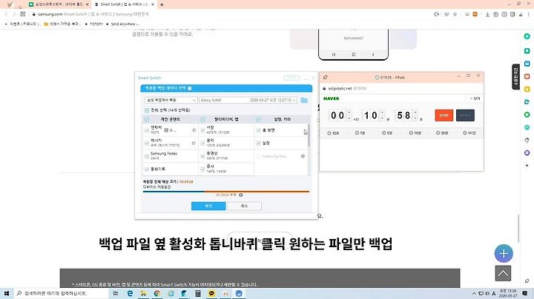
Task: Select 10초 timer preset radio
Action: coord(329,133)
